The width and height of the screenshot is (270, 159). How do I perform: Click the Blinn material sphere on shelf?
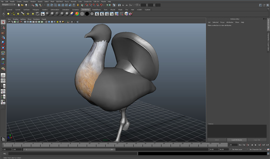(52, 14)
